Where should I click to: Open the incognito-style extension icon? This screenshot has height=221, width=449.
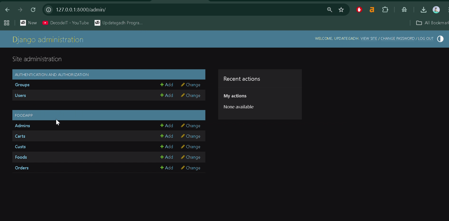(x=404, y=10)
